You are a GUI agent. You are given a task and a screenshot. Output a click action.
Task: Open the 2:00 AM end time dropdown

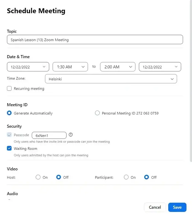click(x=118, y=67)
